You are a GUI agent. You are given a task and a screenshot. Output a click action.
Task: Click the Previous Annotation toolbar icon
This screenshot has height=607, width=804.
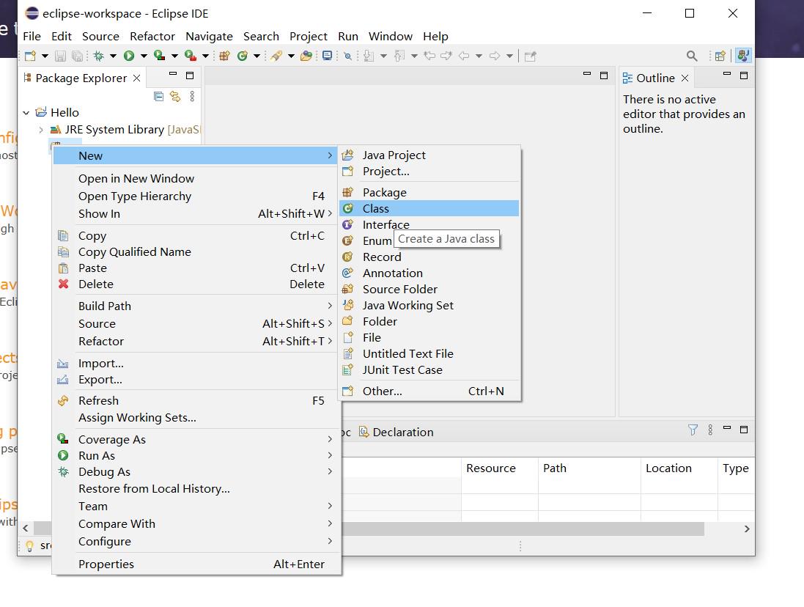399,56
